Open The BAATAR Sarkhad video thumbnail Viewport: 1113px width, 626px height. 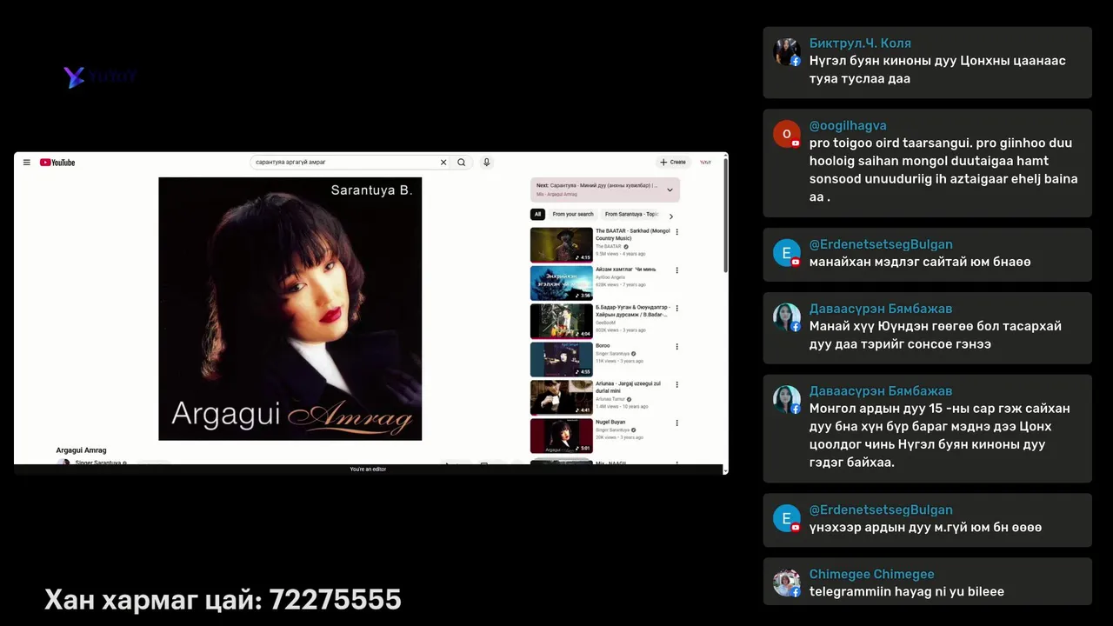(562, 245)
